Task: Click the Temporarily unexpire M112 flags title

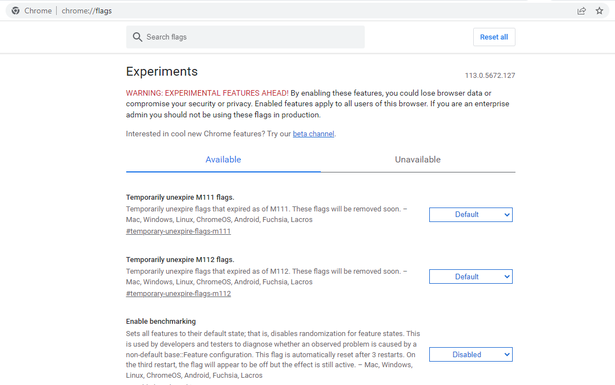Action: (x=180, y=260)
